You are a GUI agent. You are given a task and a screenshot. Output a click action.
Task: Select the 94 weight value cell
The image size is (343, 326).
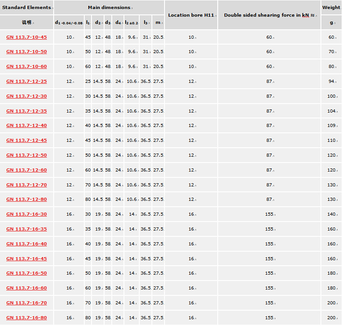tap(331, 81)
